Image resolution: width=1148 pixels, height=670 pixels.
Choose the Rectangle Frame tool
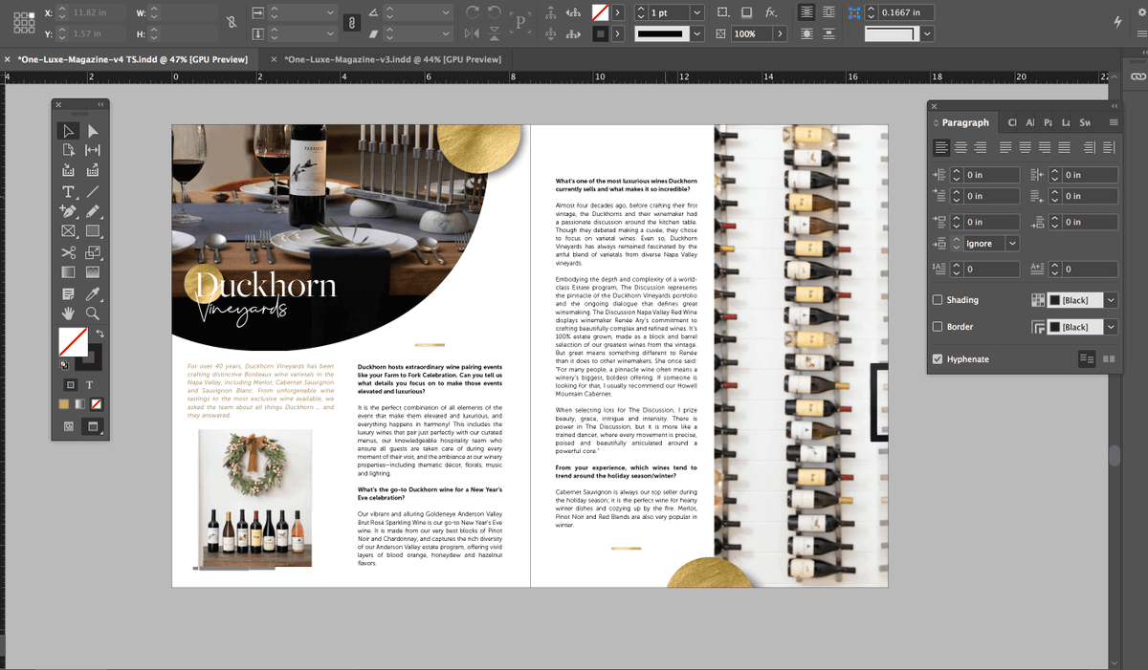pos(68,231)
